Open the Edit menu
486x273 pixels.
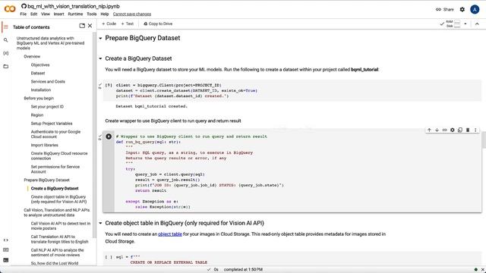click(x=33, y=14)
